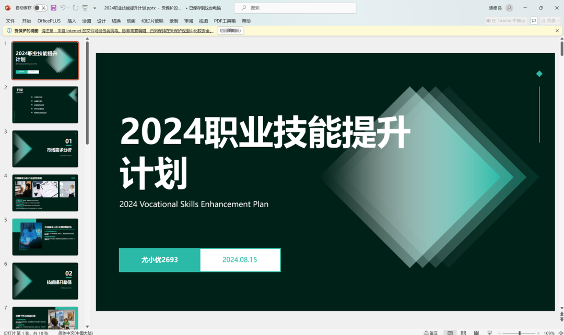Click the Redo icon
This screenshot has height=335, width=564.
point(75,8)
